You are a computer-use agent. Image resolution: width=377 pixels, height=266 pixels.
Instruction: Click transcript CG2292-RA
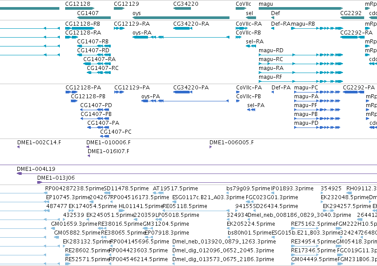tap(356, 33)
